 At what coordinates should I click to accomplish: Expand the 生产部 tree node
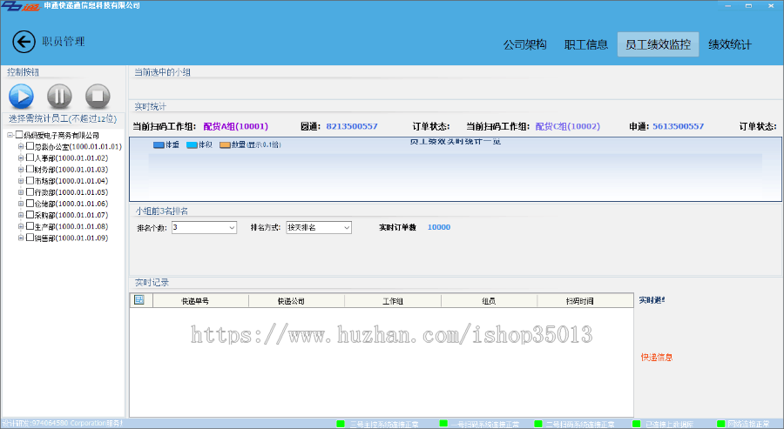coord(21,227)
